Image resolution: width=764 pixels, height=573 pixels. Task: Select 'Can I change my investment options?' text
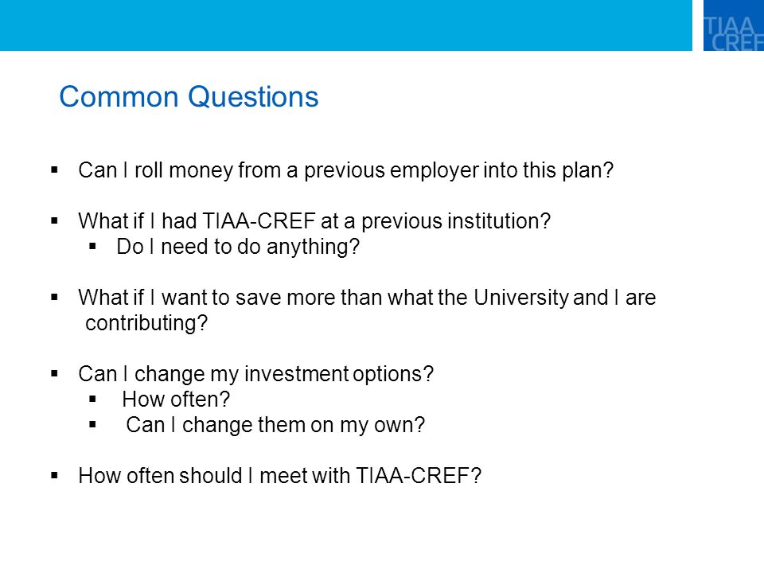255,374
